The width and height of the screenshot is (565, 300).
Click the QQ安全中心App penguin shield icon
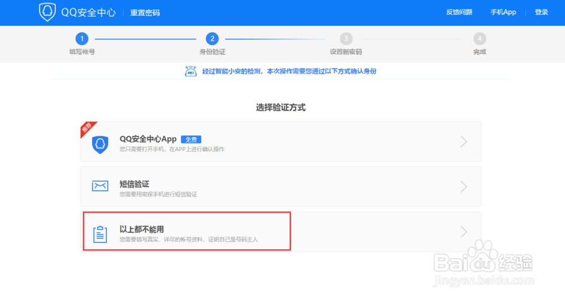[x=100, y=145]
